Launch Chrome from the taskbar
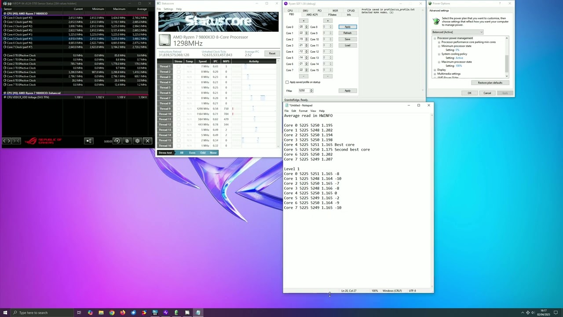 click(x=112, y=313)
